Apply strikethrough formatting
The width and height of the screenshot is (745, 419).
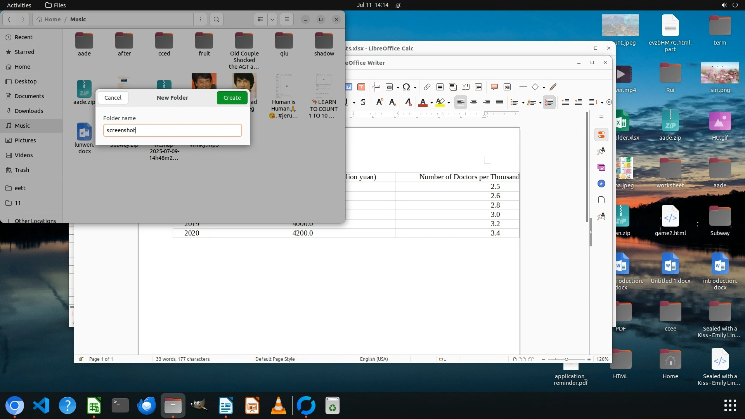(x=363, y=102)
